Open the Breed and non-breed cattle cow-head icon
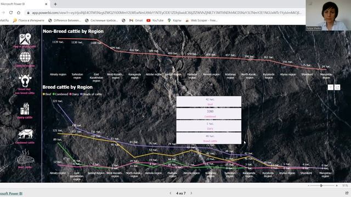The width and height of the screenshot is (351, 197). tap(25, 80)
